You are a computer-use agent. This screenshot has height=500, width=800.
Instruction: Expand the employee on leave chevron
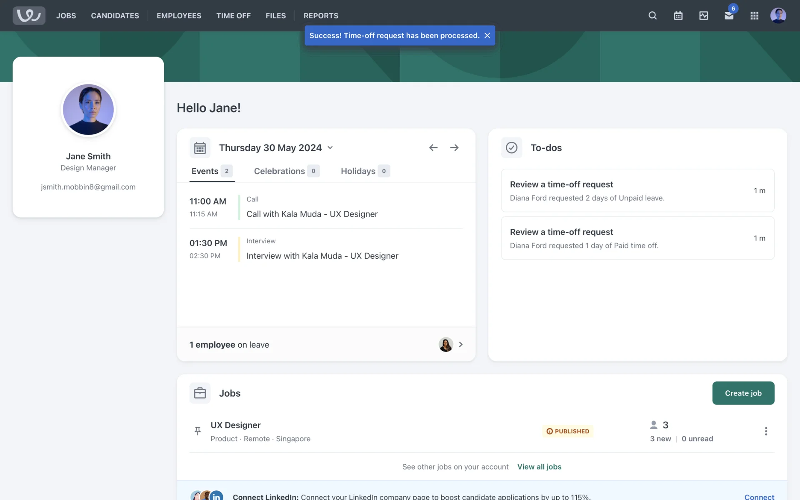[460, 345]
